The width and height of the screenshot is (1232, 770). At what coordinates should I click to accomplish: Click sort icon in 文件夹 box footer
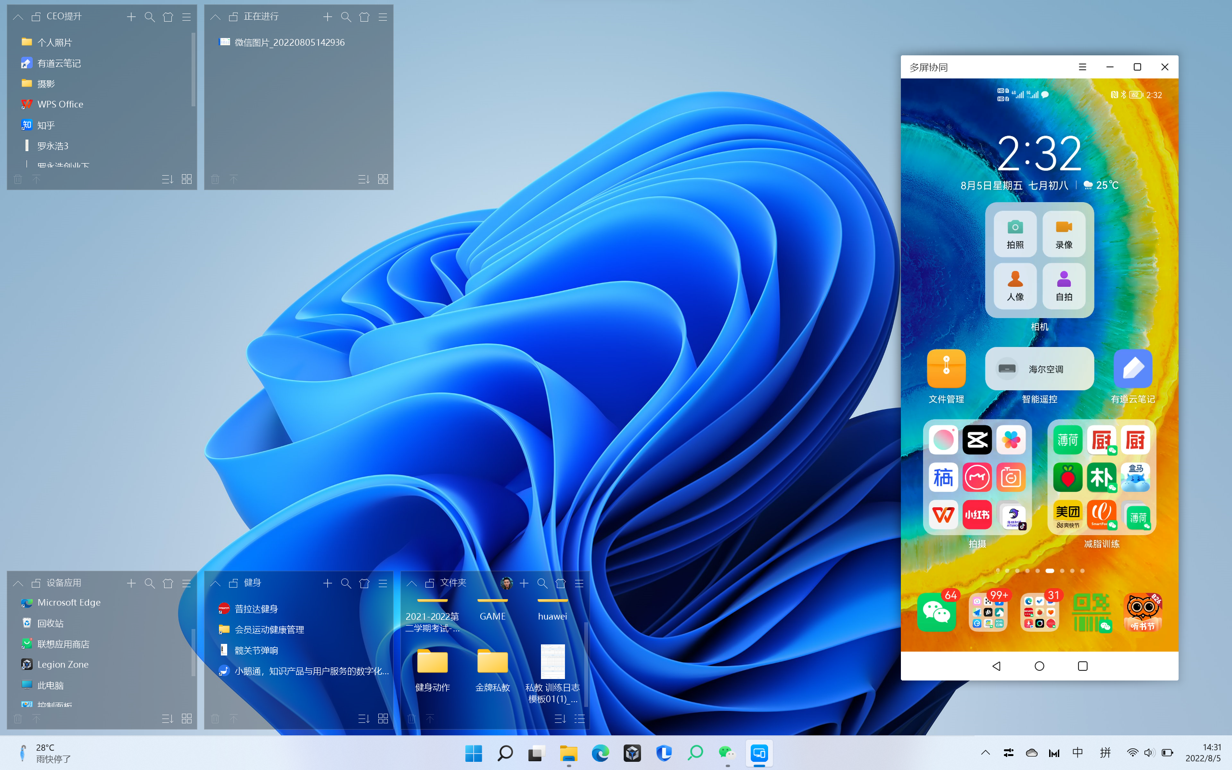point(560,719)
